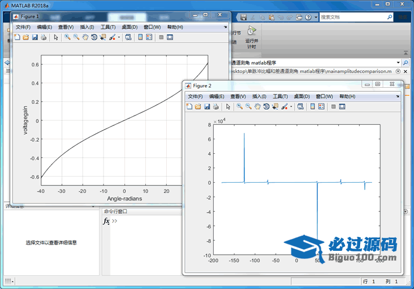Click dock arrow in Figure 2 menu bar

[x=397, y=97]
